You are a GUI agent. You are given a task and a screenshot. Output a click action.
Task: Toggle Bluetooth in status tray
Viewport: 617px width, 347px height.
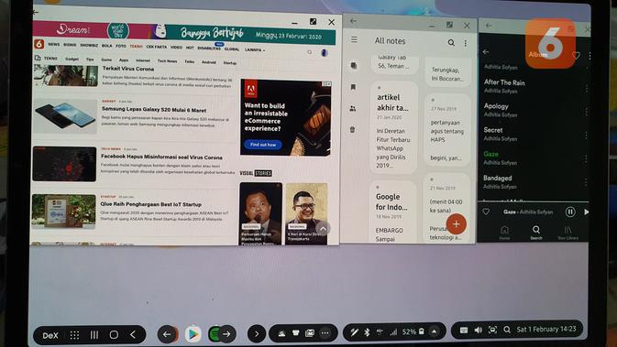367,332
